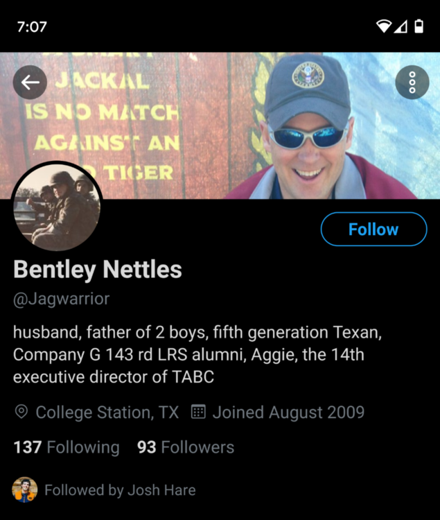View the profile header banner image
Viewport: 440px width, 520px height.
[x=220, y=125]
